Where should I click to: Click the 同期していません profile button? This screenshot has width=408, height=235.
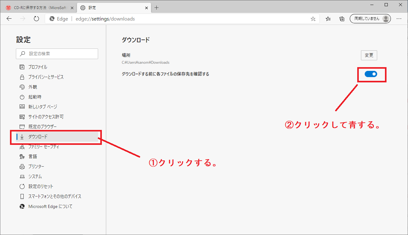point(370,19)
